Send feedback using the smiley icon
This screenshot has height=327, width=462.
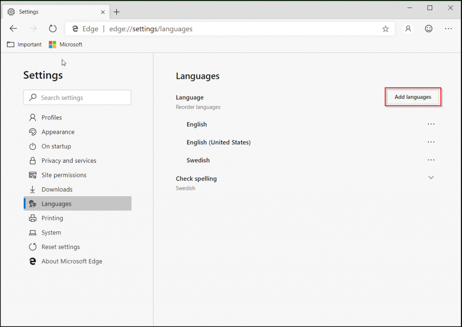[428, 28]
